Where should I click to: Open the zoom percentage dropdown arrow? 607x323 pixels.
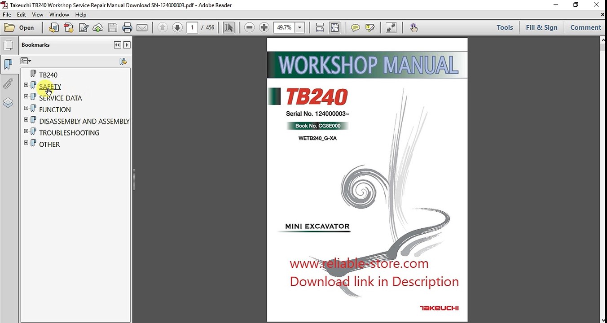(300, 28)
